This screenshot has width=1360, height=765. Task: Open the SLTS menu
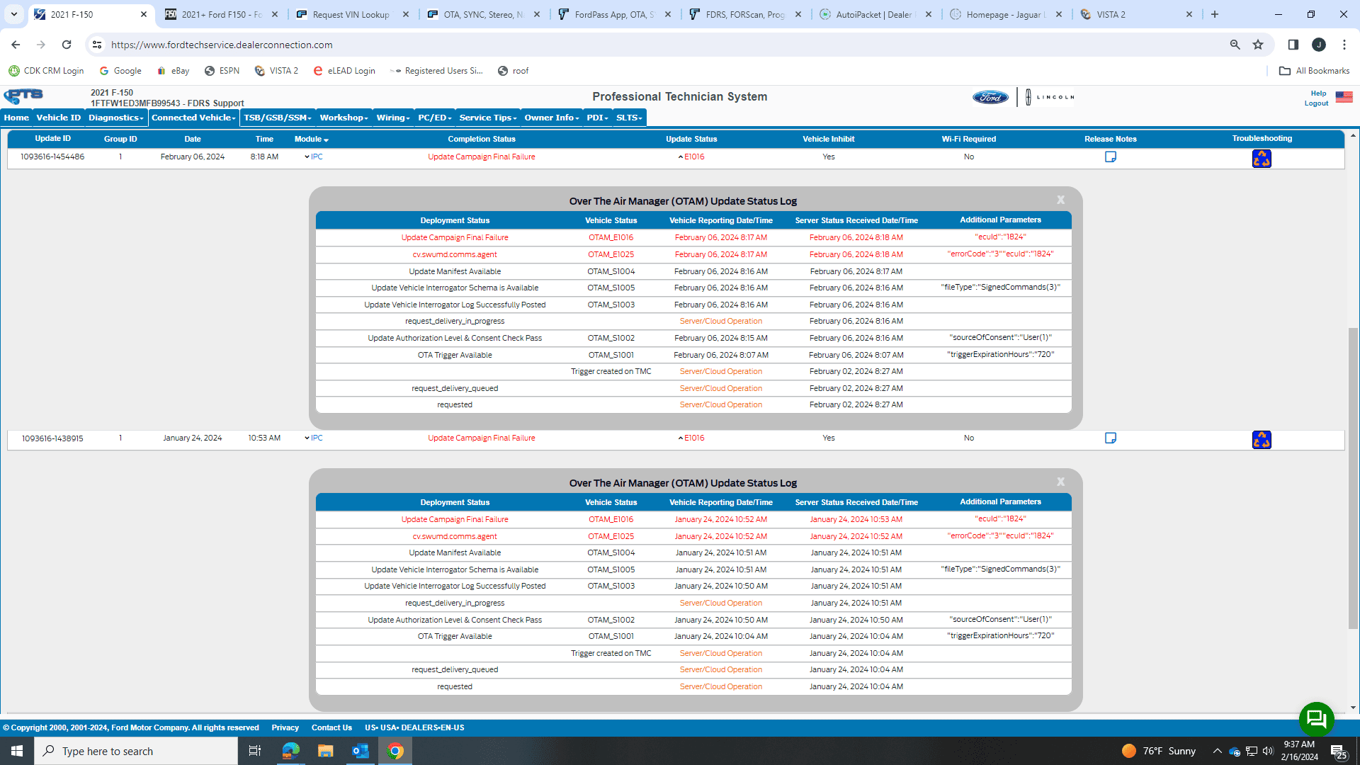coord(629,118)
